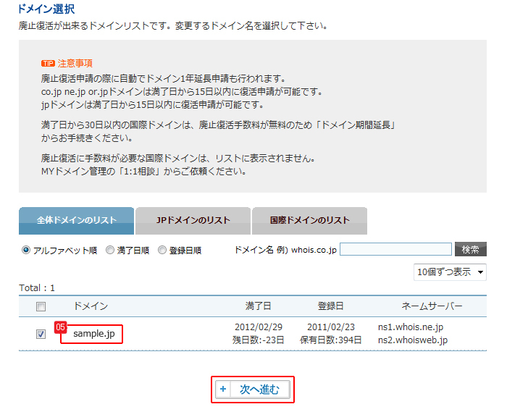The image size is (507, 412).
Task: Click the ネームサーバー column header
Action: [x=432, y=306]
